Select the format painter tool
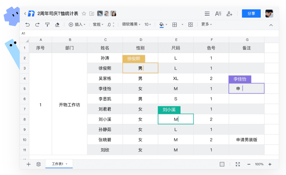The image size is (286, 175). coord(47,25)
